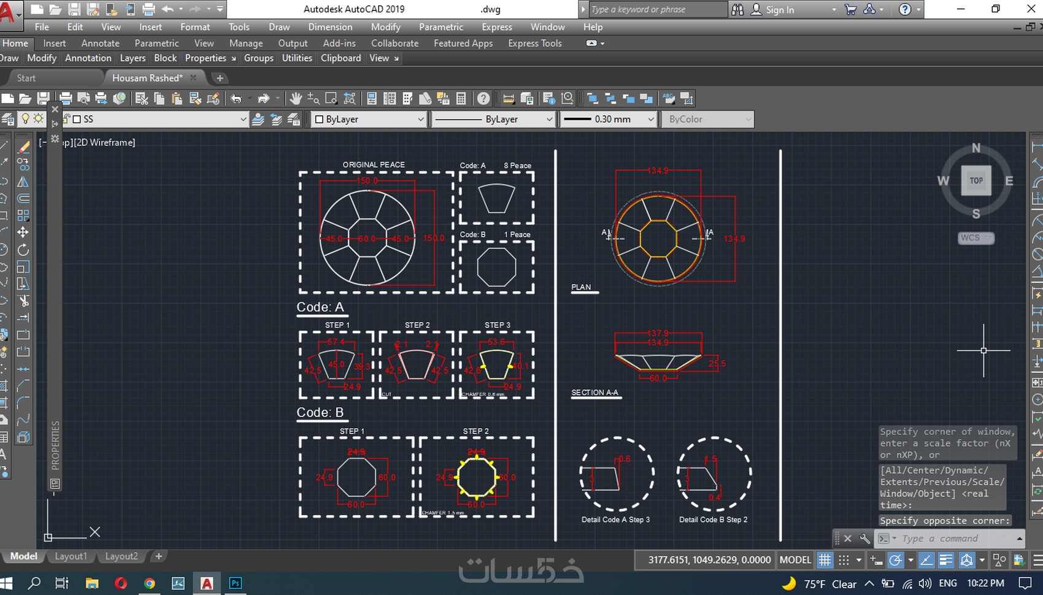Click the Help question mark toolbar icon
Screen dimensions: 1043x595
483,98
